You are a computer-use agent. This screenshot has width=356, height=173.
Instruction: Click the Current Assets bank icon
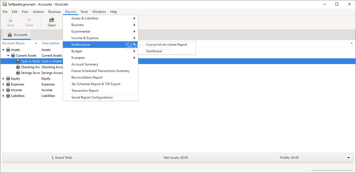(x=13, y=56)
